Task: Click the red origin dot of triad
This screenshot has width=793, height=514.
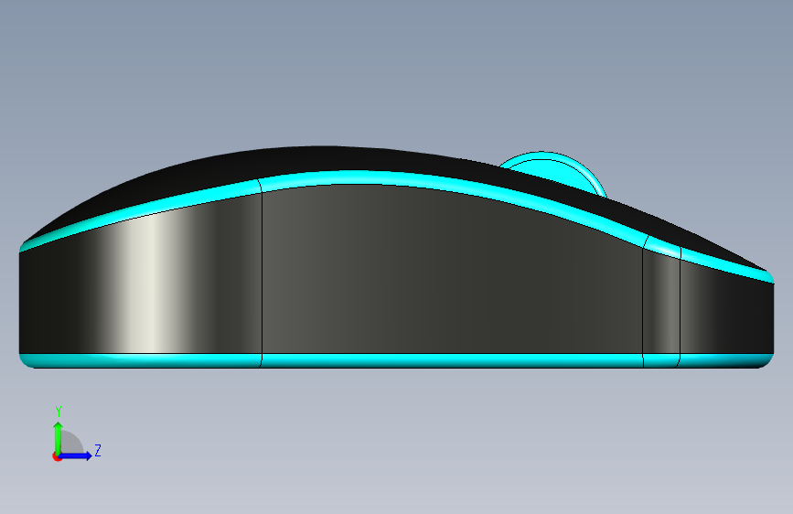Action: pyautogui.click(x=57, y=456)
